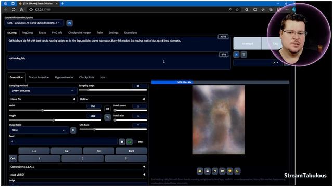Screen dimensions: 333x187
Task: Open new browser tab with plus
Action: pyautogui.click(x=62, y=4)
